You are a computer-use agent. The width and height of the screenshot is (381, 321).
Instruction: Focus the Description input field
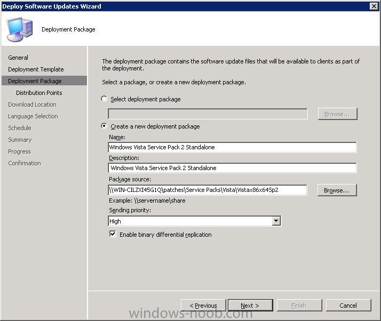232,168
